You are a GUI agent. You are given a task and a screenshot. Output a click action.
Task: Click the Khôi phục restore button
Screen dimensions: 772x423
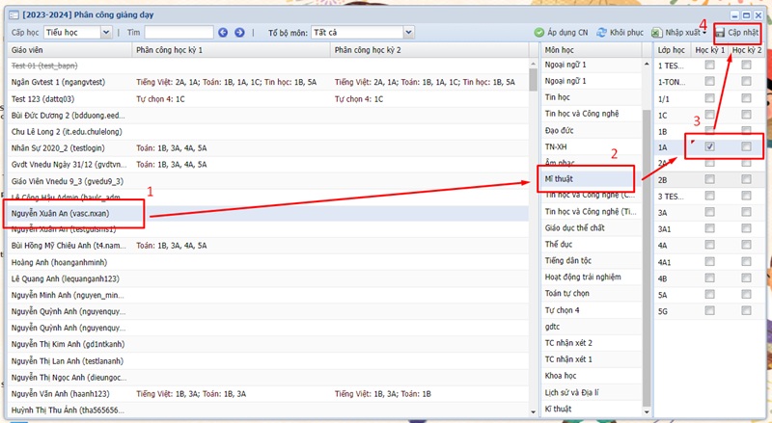coord(620,33)
